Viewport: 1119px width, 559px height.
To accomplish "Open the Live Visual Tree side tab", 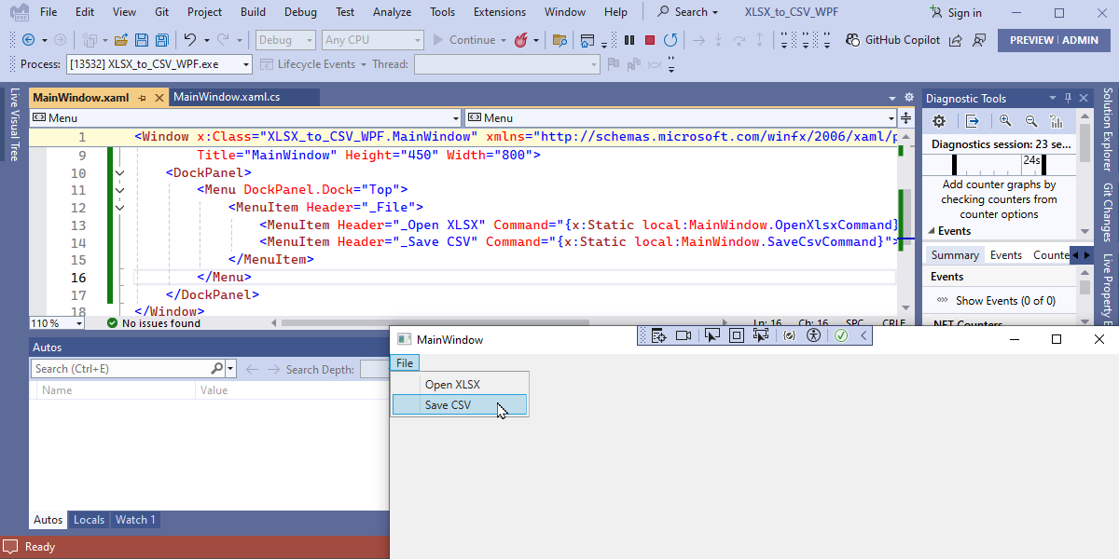I will point(13,123).
